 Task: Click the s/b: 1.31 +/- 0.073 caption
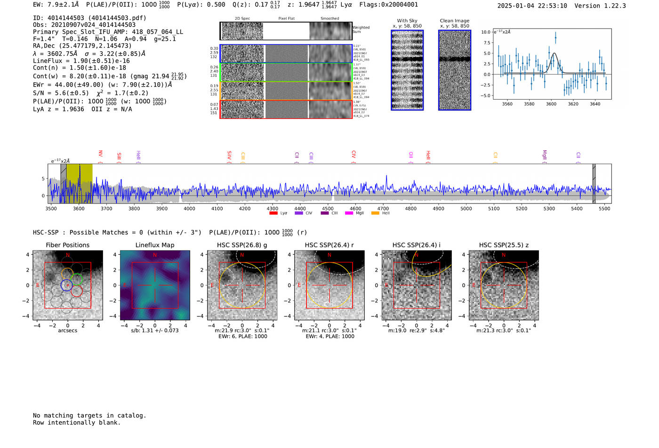tap(155, 330)
